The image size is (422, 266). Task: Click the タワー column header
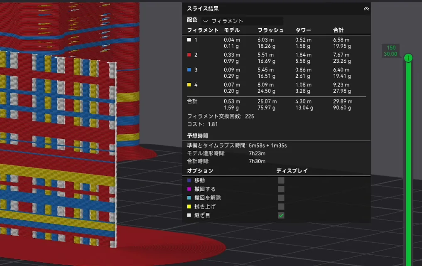[x=303, y=30]
